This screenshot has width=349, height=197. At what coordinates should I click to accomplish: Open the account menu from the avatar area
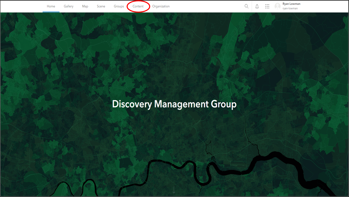[x=277, y=6]
